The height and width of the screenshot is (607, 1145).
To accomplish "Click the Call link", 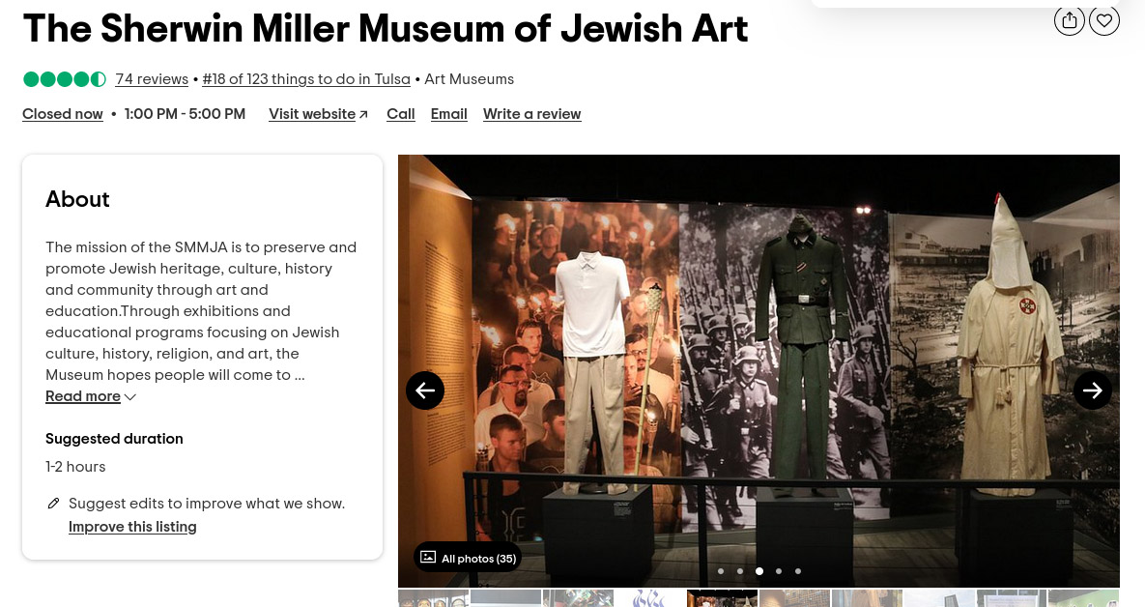I will tap(401, 114).
